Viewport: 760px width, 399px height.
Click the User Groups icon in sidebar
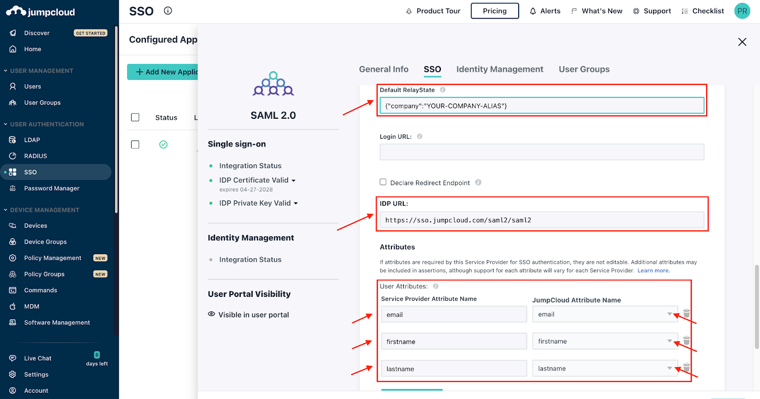pos(13,103)
